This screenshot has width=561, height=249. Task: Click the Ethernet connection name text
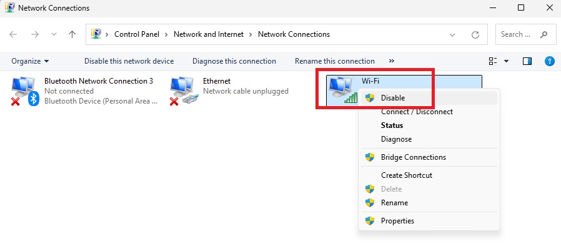217,81
